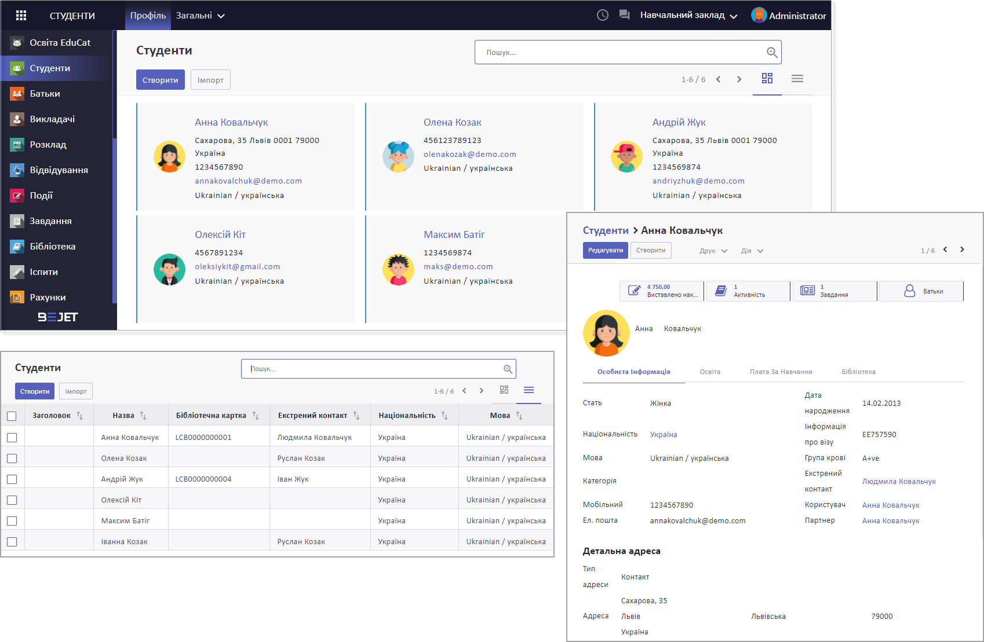The image size is (984, 642).
Task: Go to next record in Анна Ковальчук form
Action: [962, 250]
